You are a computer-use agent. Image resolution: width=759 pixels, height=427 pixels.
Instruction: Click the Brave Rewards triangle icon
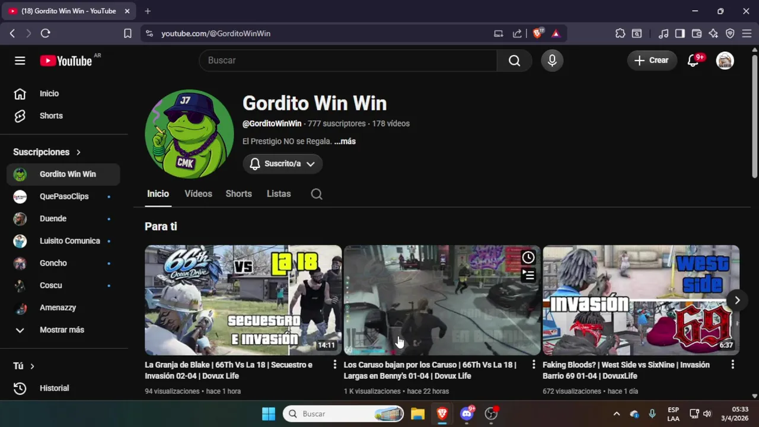[x=556, y=34]
